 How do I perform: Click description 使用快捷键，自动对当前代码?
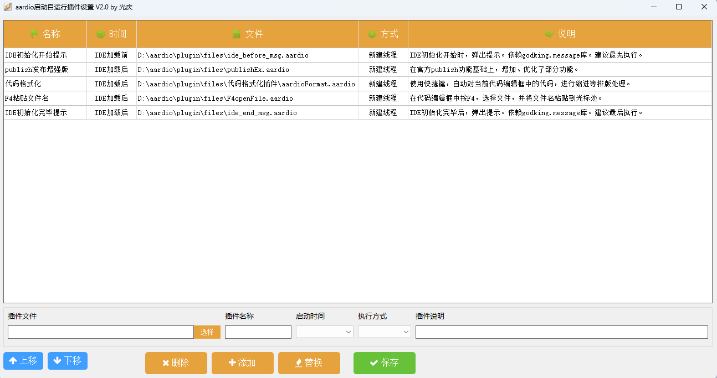520,84
